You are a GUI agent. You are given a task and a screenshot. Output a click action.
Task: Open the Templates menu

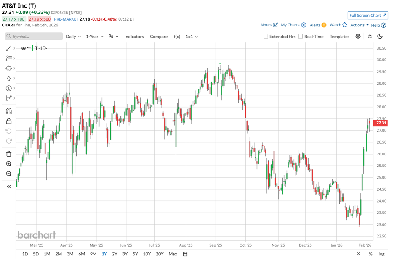(x=339, y=37)
